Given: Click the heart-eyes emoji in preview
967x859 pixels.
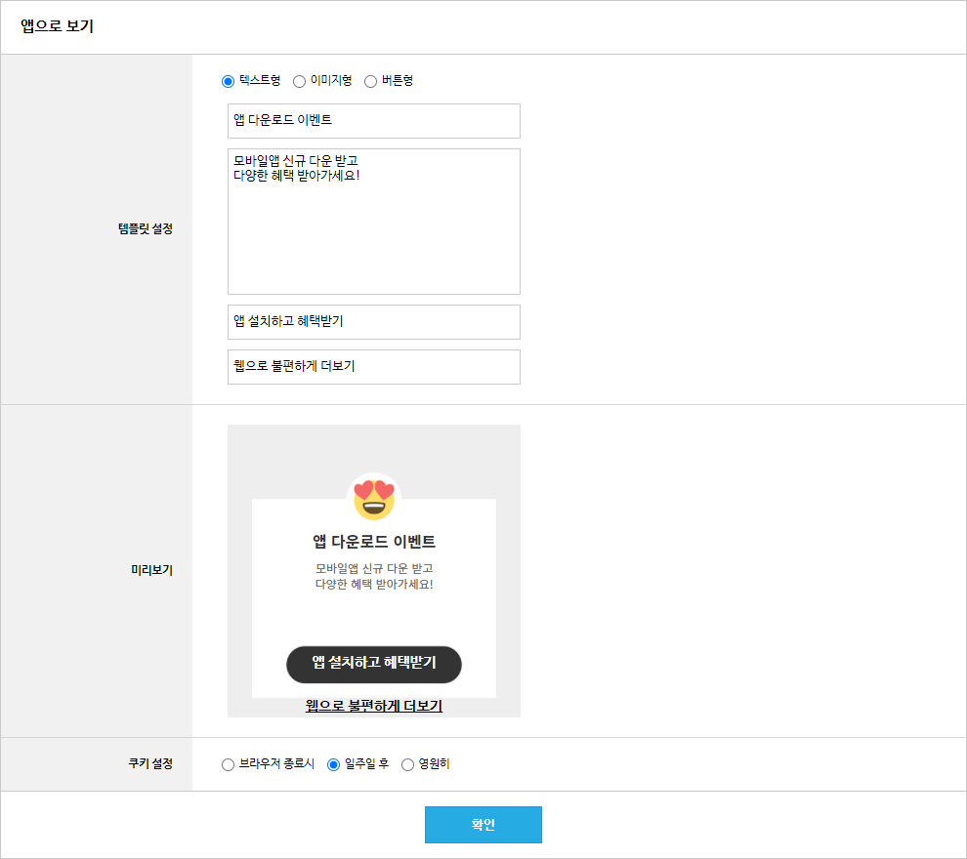Looking at the screenshot, I should pyautogui.click(x=374, y=498).
